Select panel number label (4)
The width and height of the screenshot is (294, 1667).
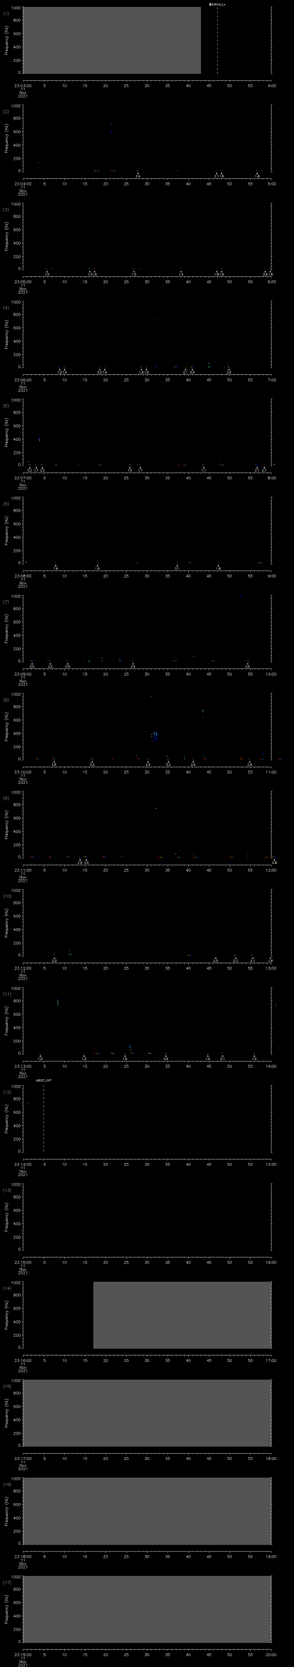pyautogui.click(x=6, y=307)
